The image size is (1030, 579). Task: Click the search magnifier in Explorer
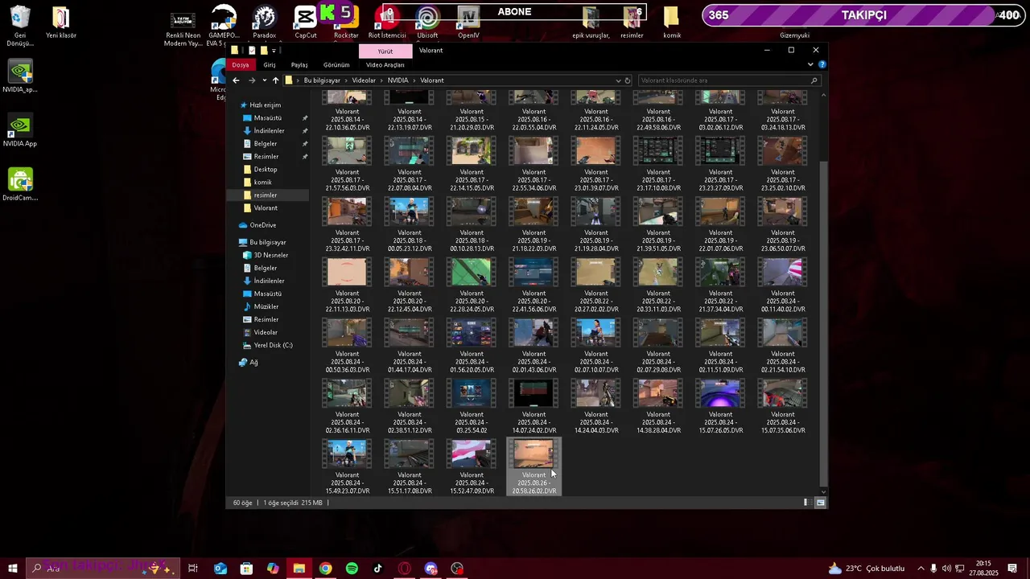click(814, 80)
